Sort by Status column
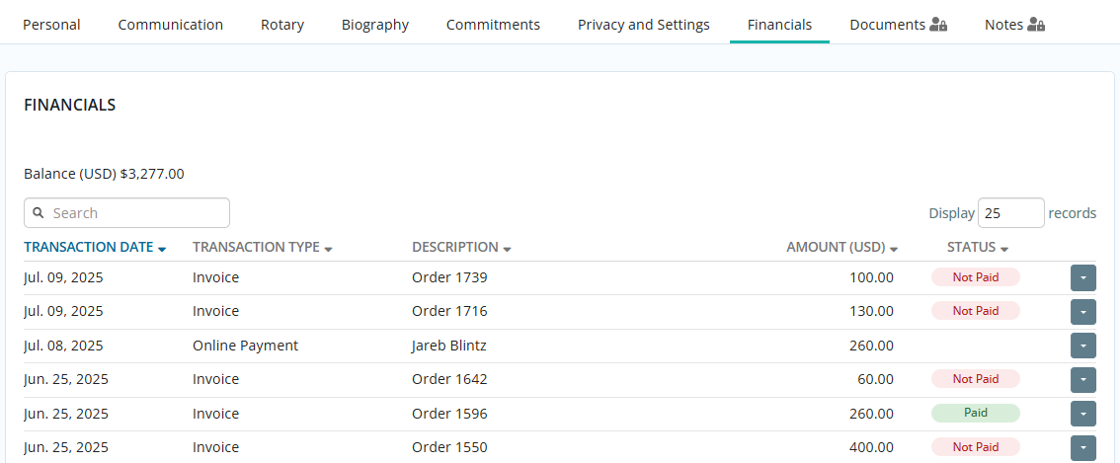This screenshot has width=1120, height=463. click(x=978, y=247)
